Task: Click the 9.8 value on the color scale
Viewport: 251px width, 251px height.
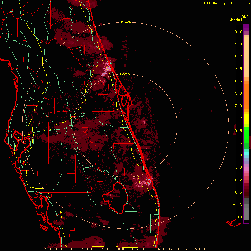Action: (238, 31)
